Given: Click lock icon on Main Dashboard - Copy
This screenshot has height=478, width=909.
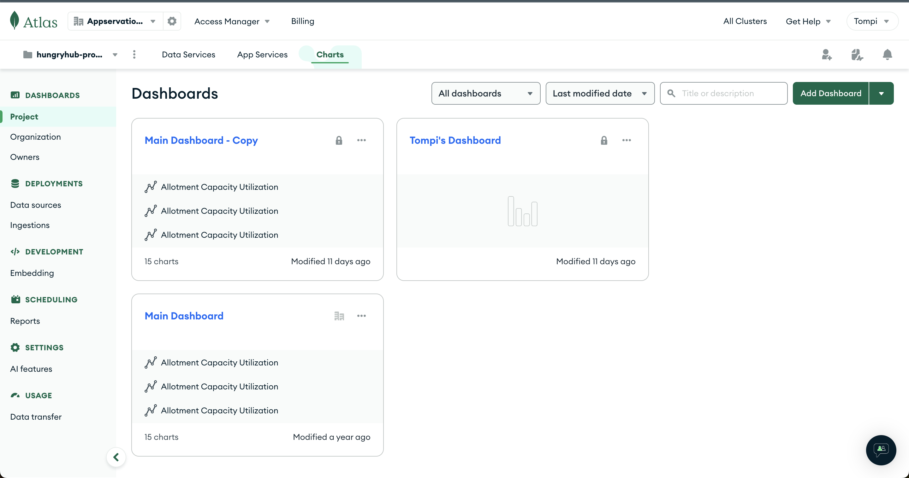Looking at the screenshot, I should coord(339,140).
